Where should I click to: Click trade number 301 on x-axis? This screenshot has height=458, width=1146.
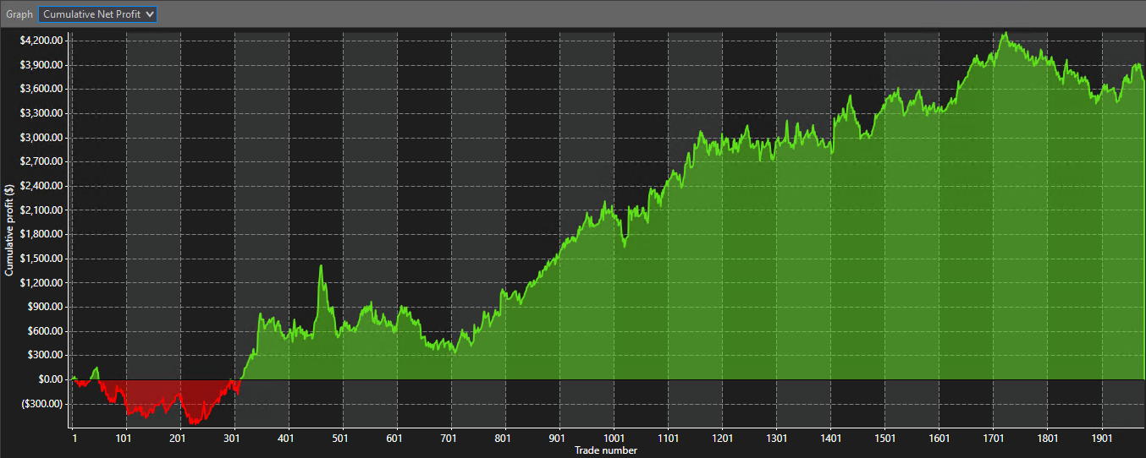[234, 439]
